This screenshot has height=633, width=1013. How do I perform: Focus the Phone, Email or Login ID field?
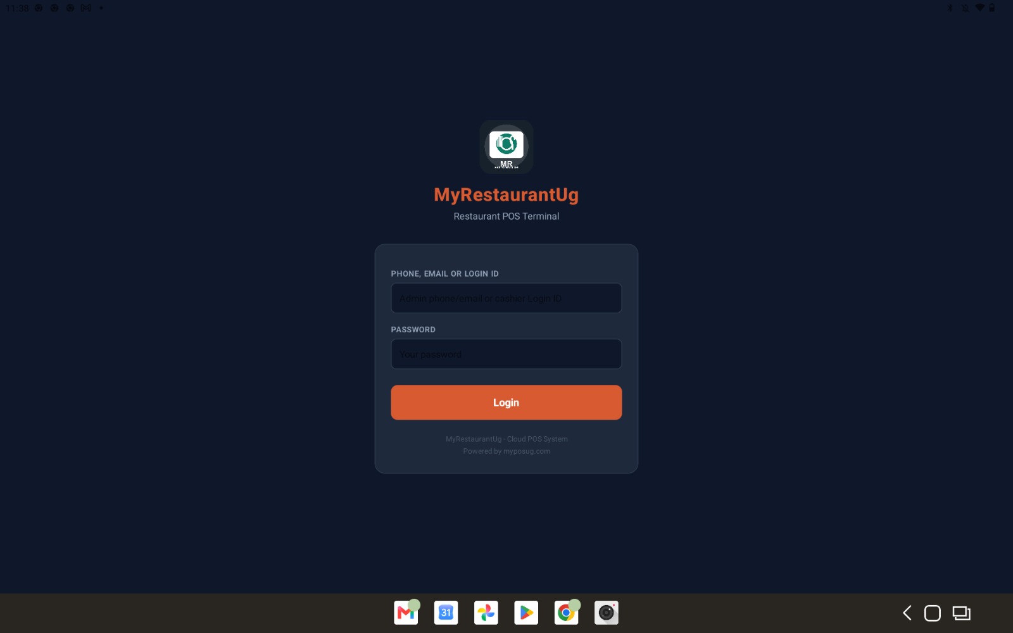(x=507, y=298)
